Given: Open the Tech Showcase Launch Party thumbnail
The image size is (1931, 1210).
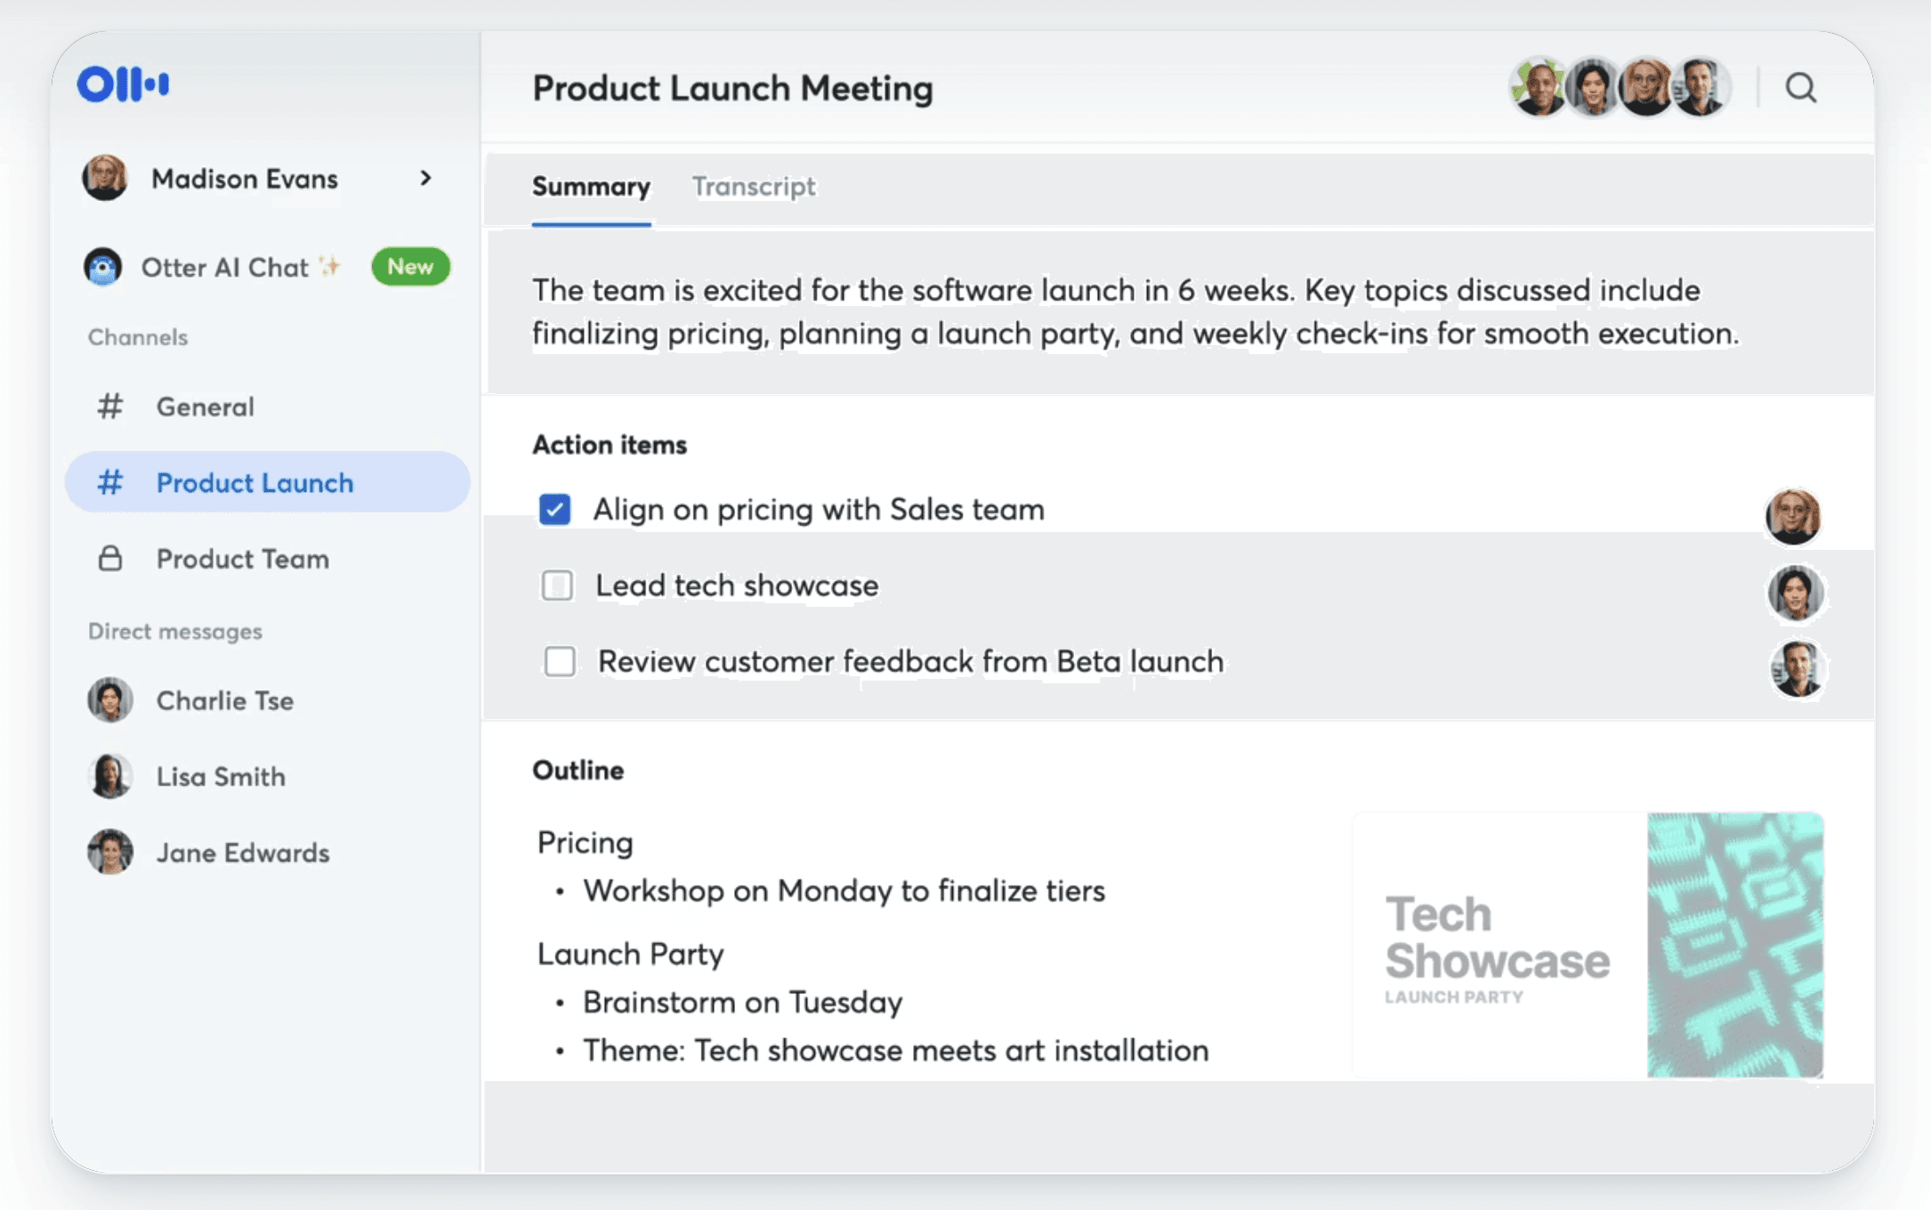Looking at the screenshot, I should click(1588, 945).
